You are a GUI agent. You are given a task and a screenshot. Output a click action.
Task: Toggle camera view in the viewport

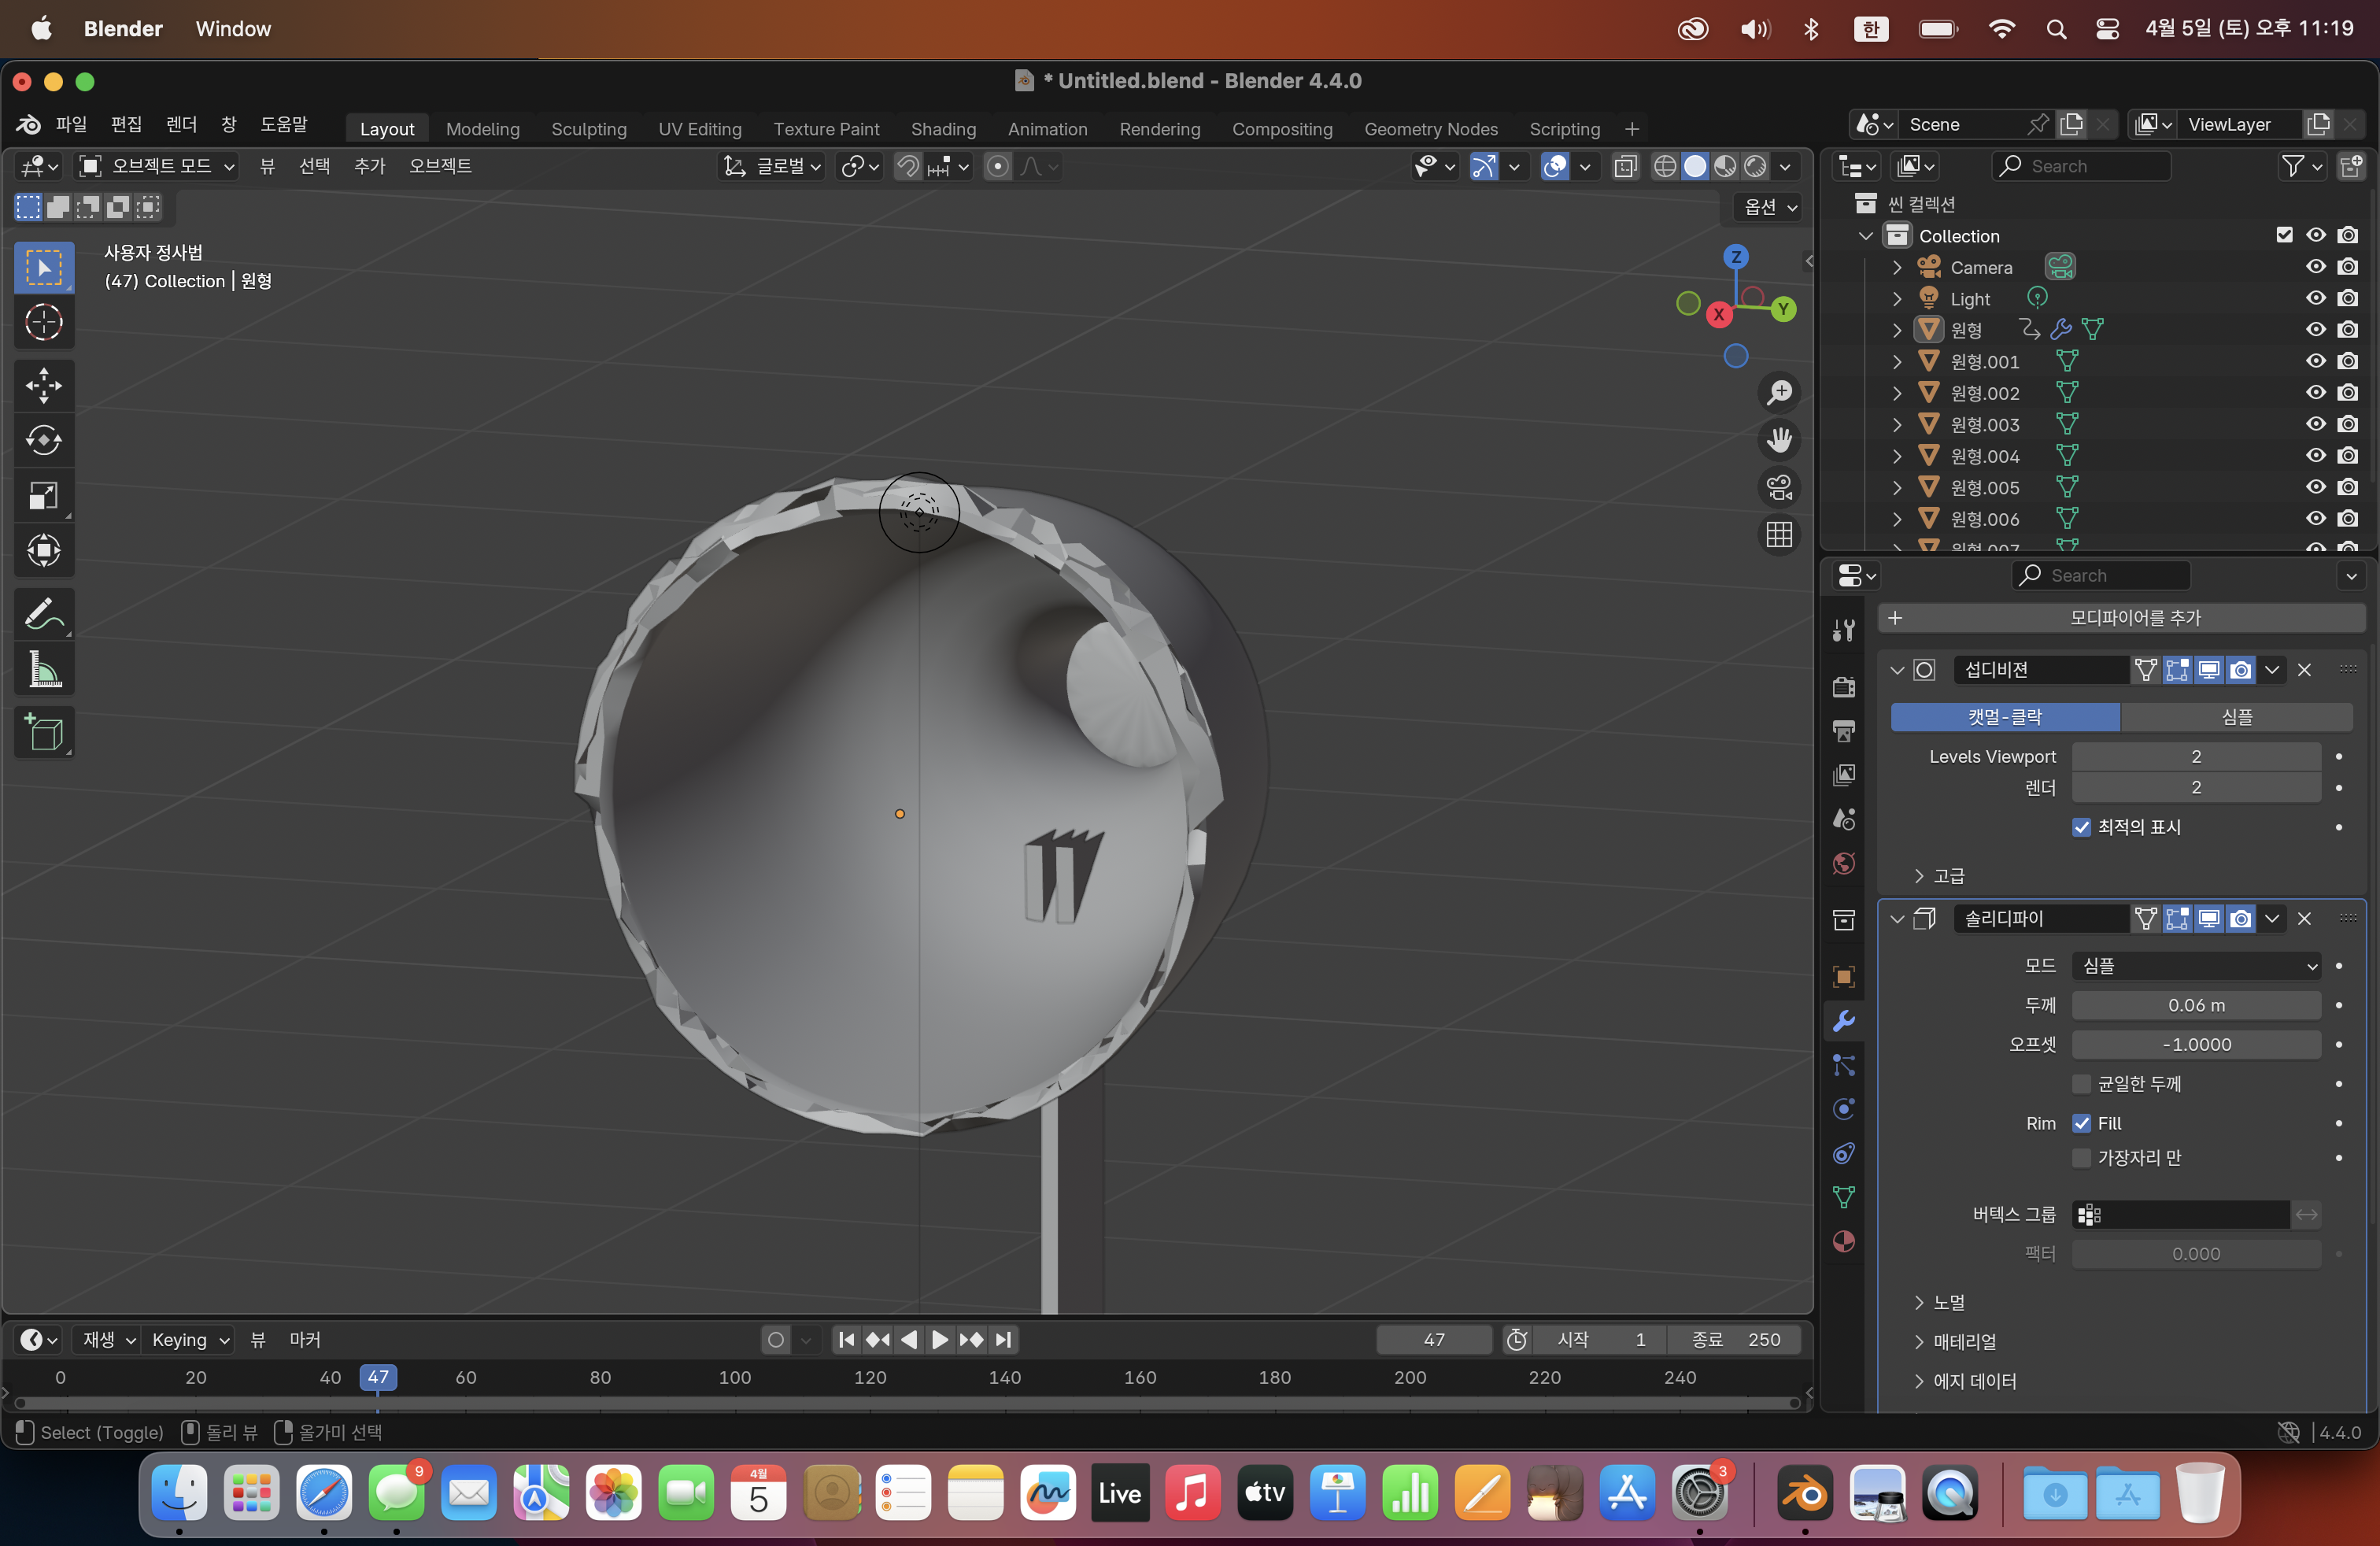[x=1779, y=487]
